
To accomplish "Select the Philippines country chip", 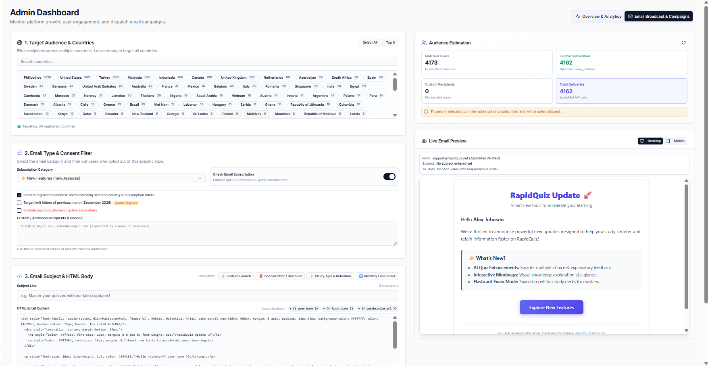I will (x=37, y=77).
